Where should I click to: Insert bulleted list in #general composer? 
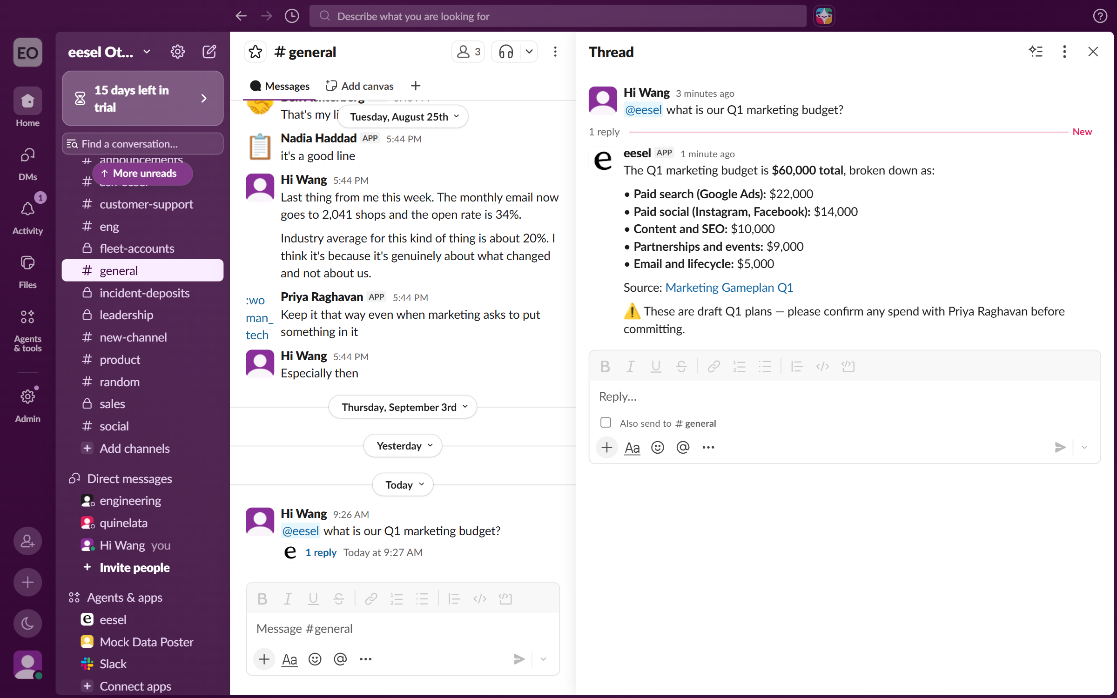[x=422, y=599]
